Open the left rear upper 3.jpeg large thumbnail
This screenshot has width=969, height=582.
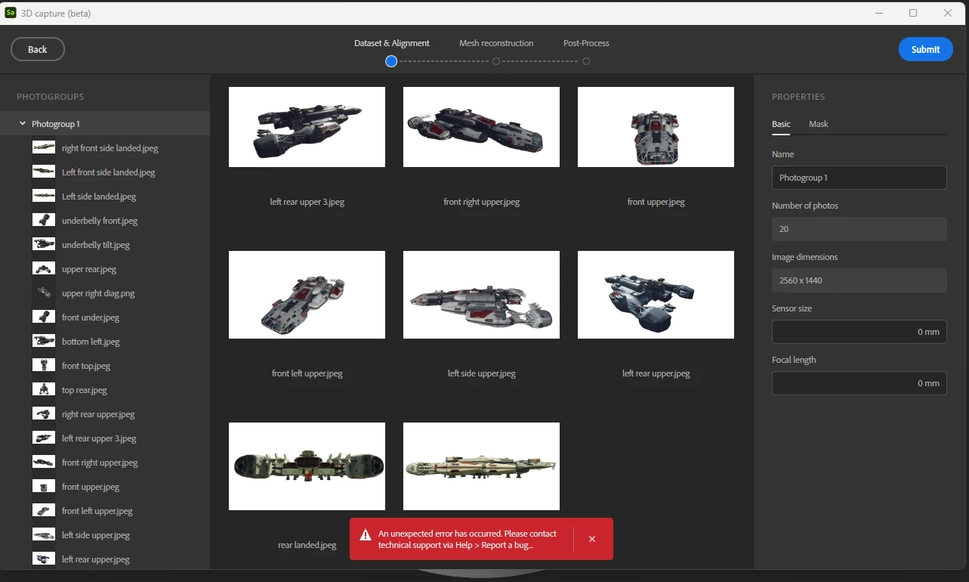(307, 127)
